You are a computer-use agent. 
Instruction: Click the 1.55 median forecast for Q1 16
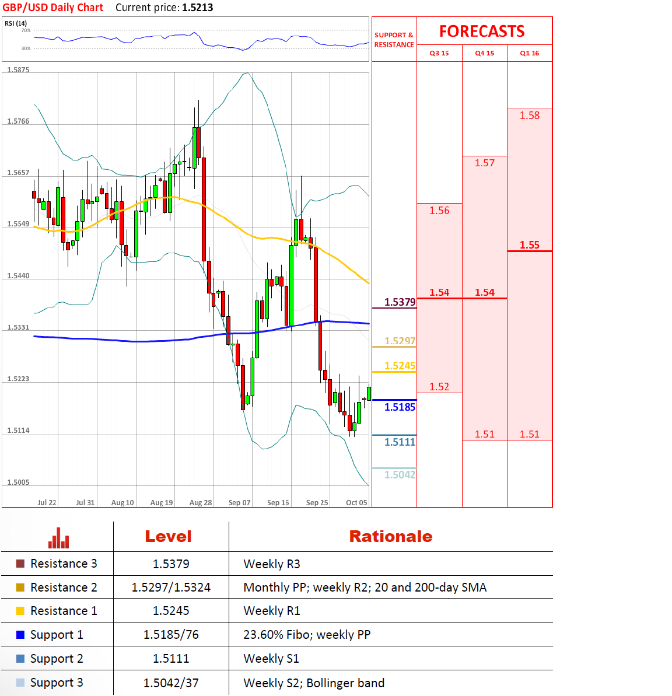pyautogui.click(x=530, y=245)
